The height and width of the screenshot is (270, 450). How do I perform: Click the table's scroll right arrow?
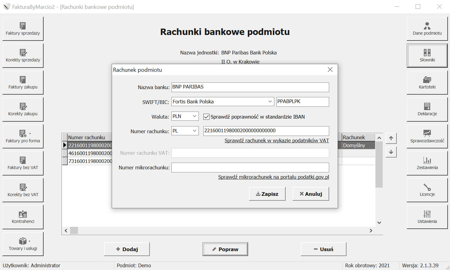click(371, 230)
